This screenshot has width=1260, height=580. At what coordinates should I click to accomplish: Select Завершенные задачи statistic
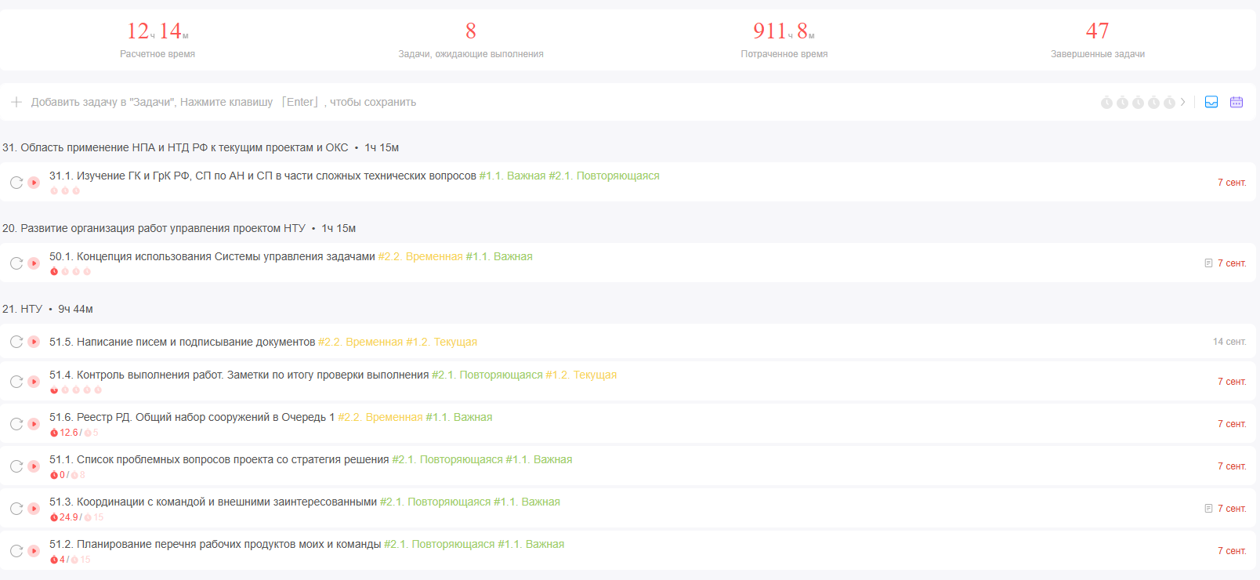(x=1097, y=39)
